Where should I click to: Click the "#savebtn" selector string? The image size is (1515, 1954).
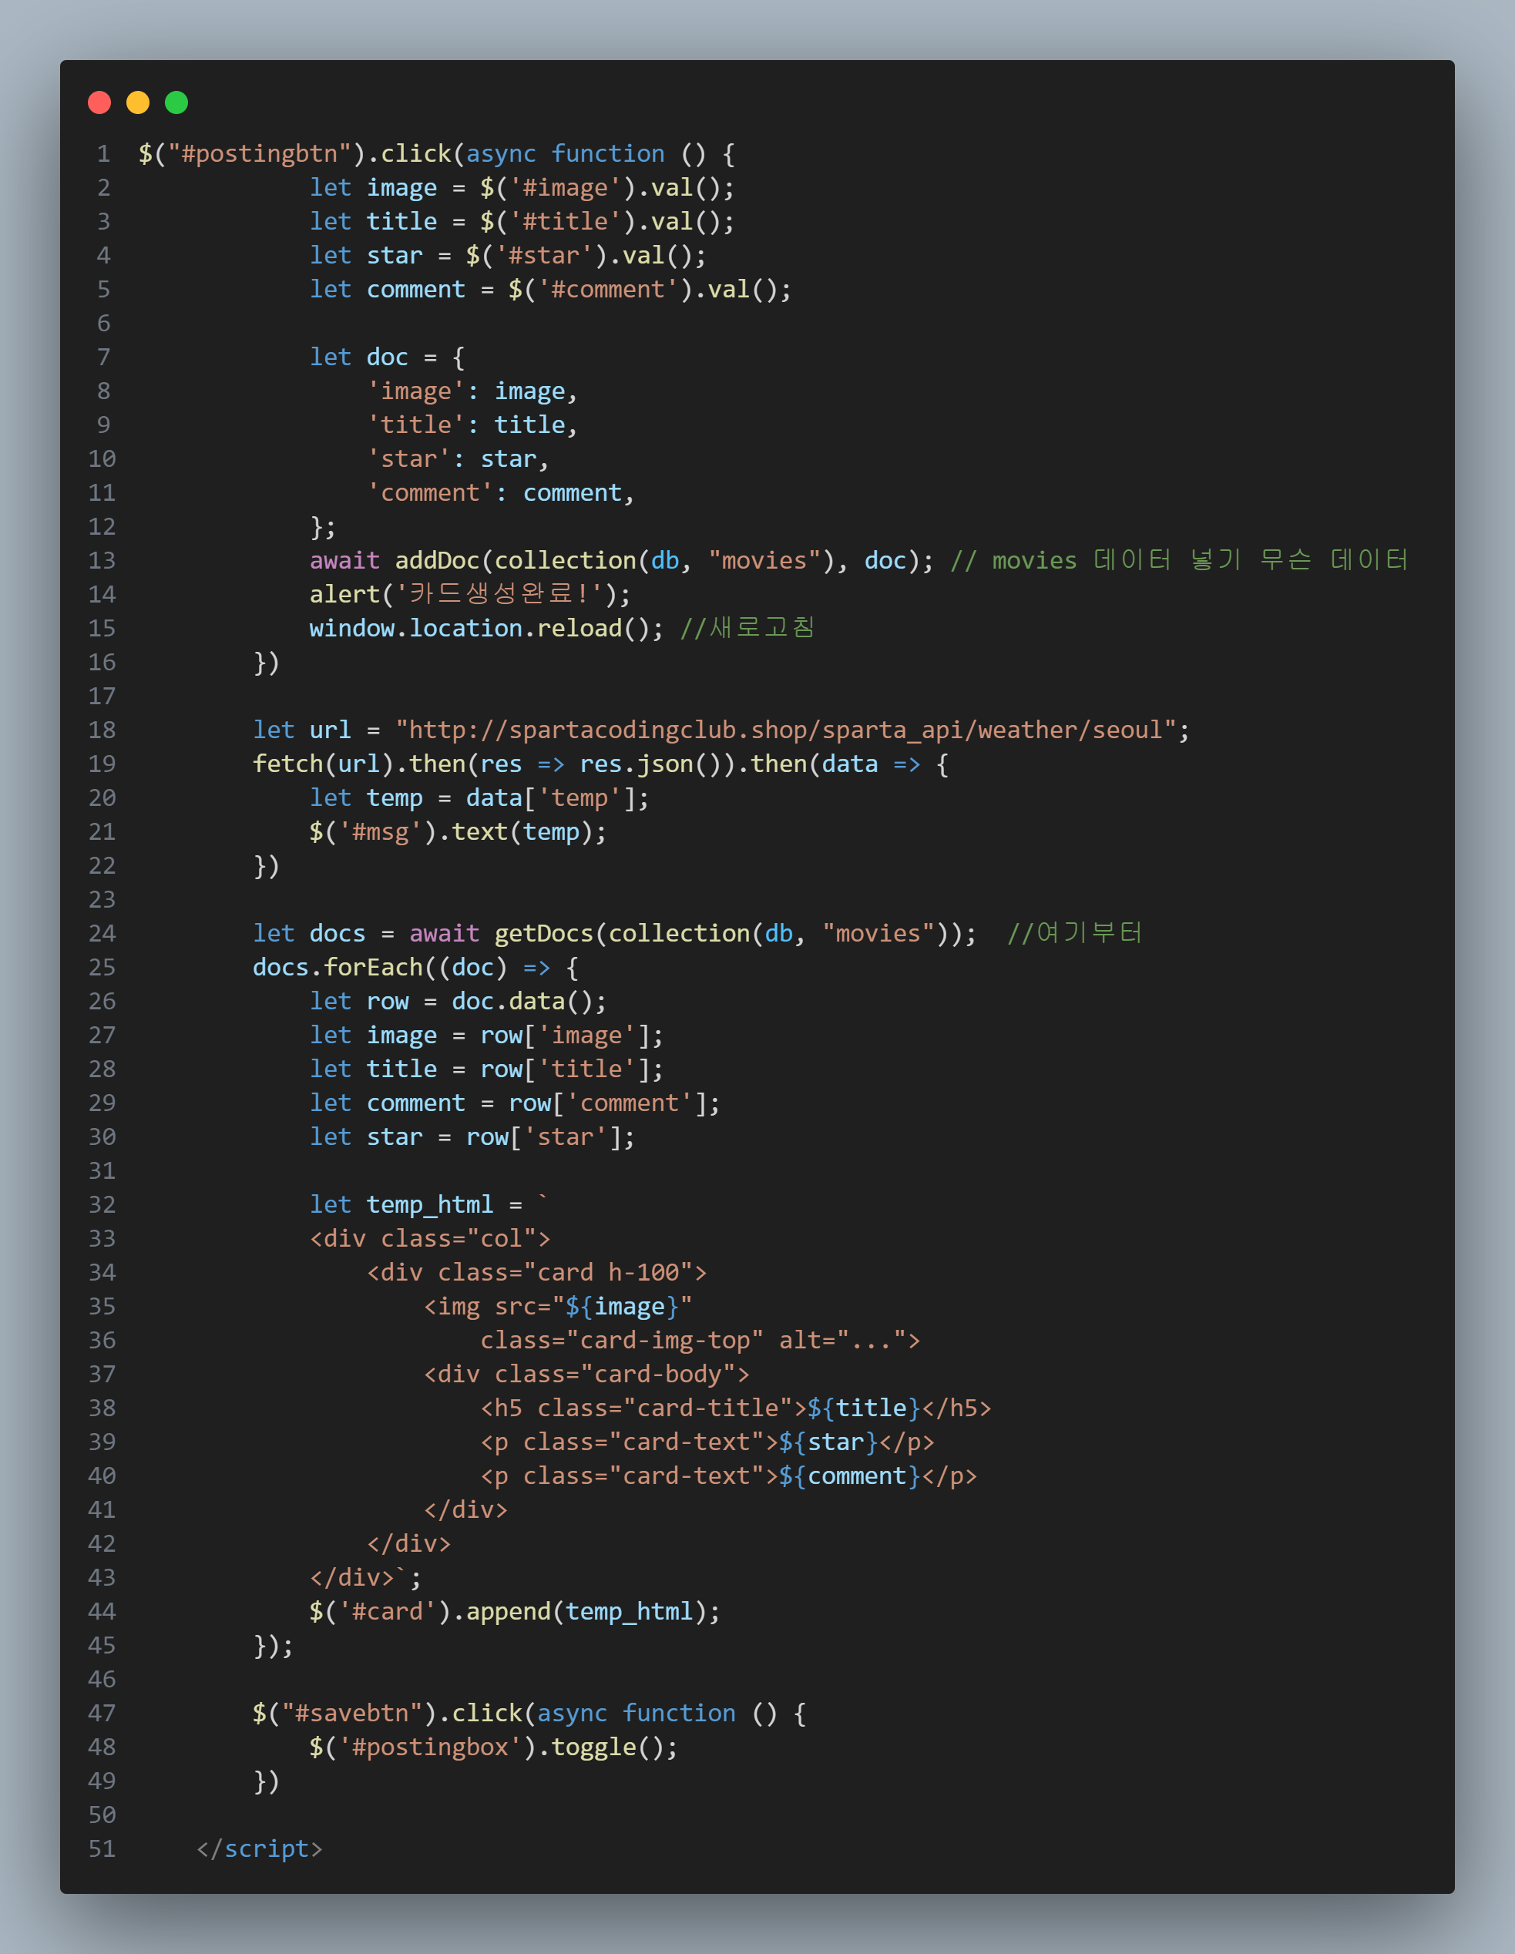point(351,1714)
